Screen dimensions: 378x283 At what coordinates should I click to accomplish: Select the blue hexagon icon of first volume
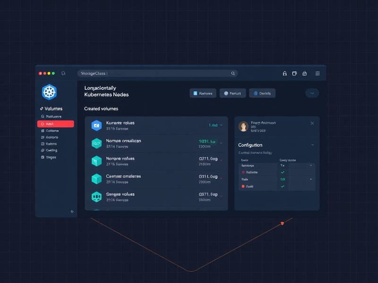coord(96,125)
